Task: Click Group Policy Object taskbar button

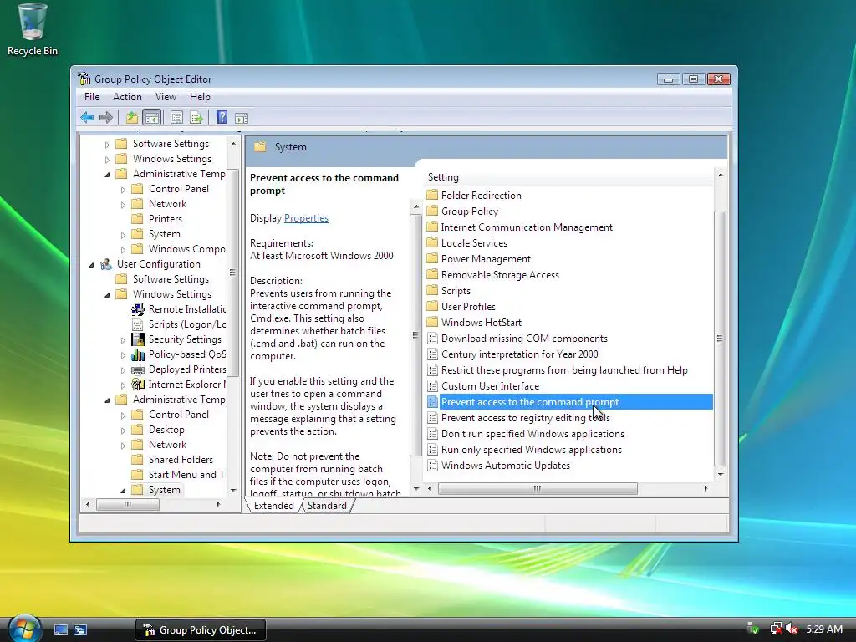Action: 201,630
